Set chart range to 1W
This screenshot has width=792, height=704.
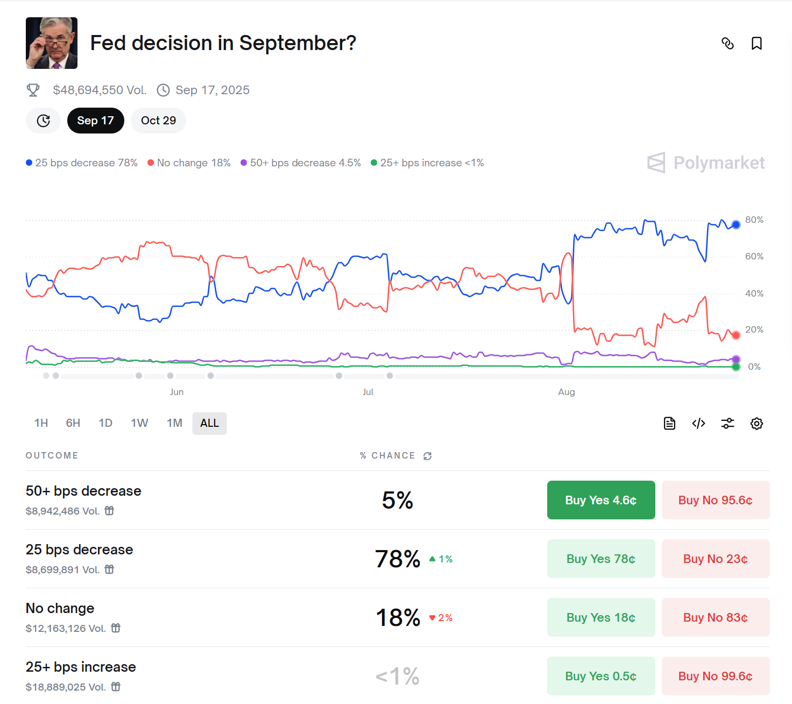139,423
